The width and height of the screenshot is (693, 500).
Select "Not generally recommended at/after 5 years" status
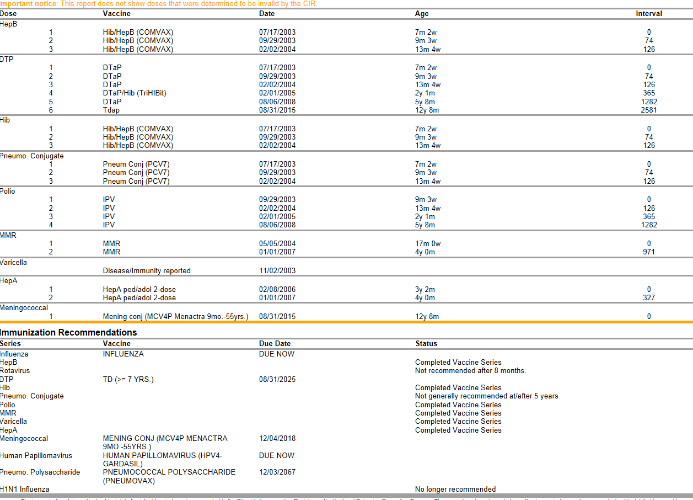487,396
